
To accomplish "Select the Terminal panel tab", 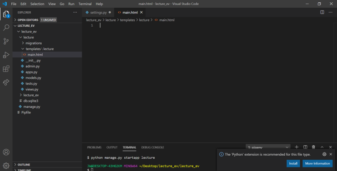I will tap(129, 147).
